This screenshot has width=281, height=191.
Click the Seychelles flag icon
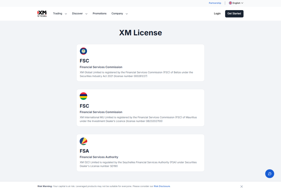pos(83,141)
